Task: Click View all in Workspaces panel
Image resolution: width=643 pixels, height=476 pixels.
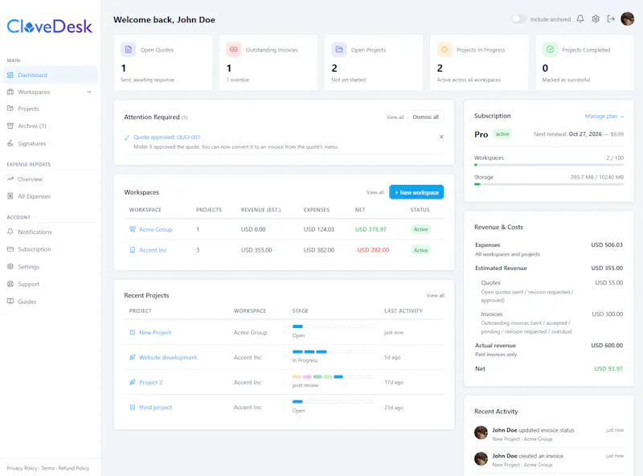Action: pyautogui.click(x=375, y=192)
